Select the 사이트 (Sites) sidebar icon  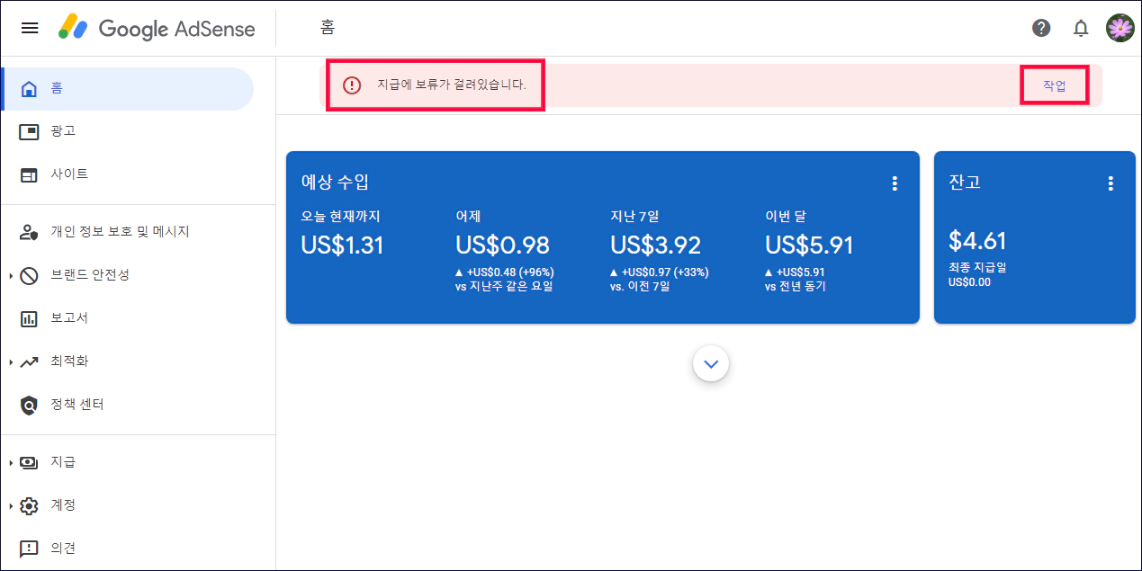tap(30, 174)
